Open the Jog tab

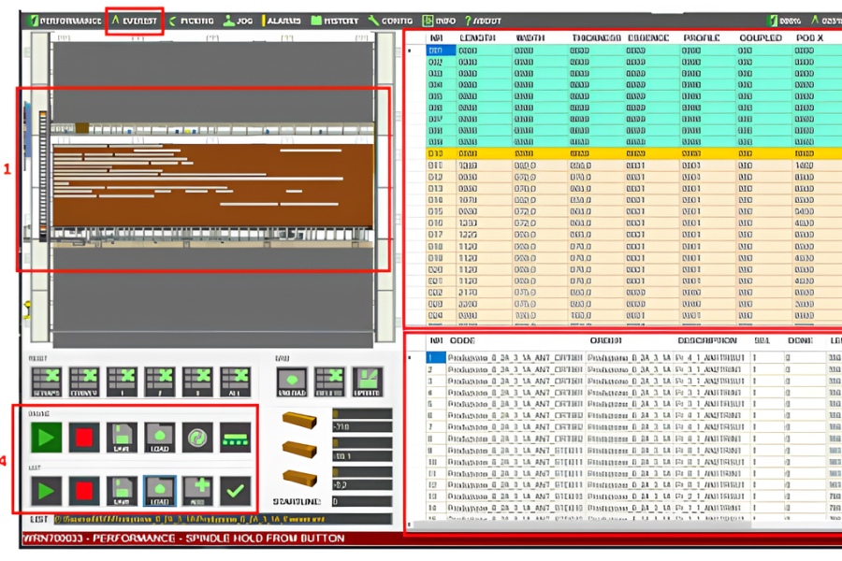coord(238,21)
